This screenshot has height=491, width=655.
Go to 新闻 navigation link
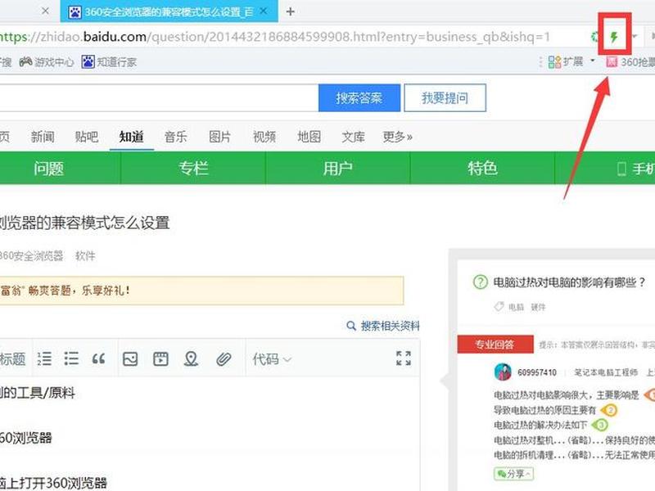pos(43,137)
